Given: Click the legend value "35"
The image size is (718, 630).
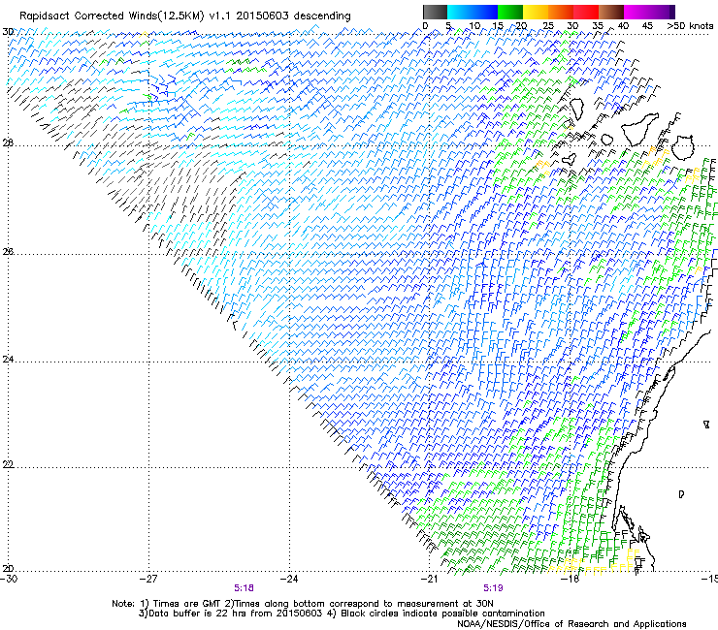Looking at the screenshot, I should coord(598,26).
